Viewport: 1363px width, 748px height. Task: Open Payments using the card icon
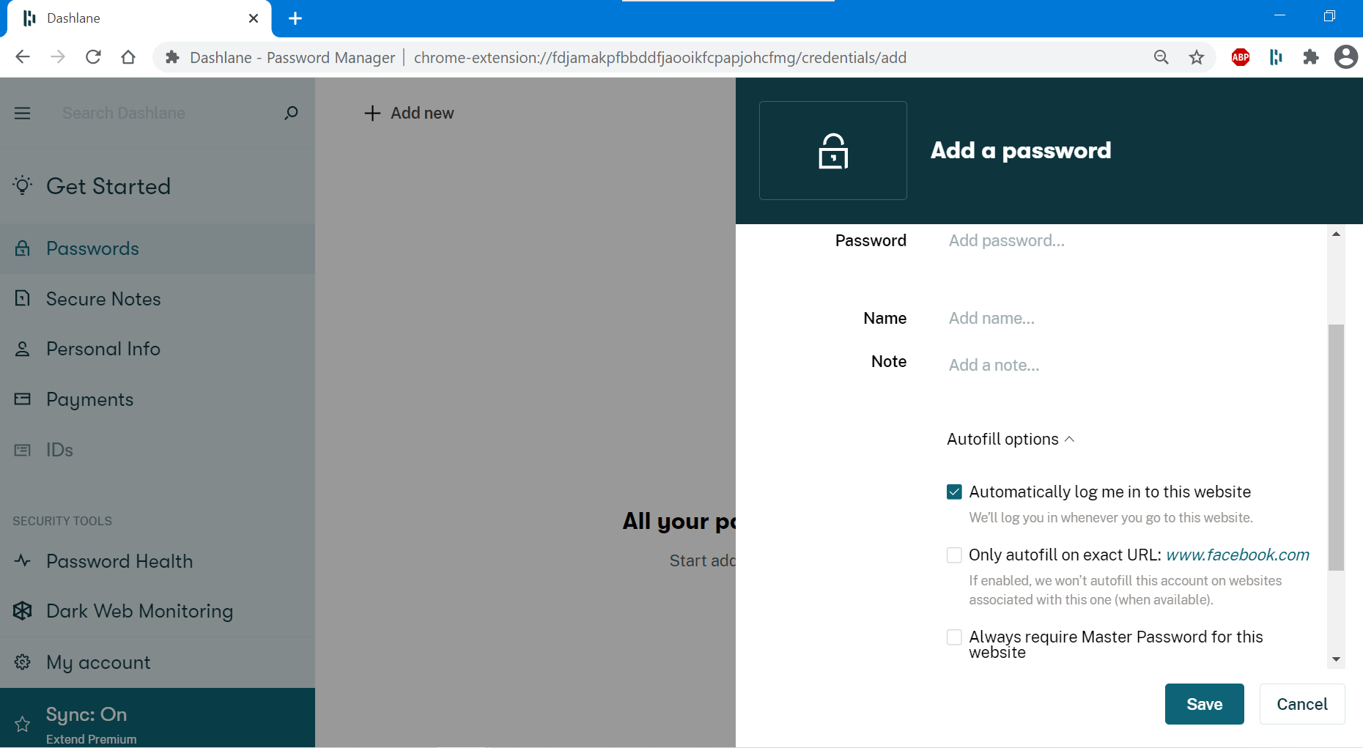[x=22, y=399]
